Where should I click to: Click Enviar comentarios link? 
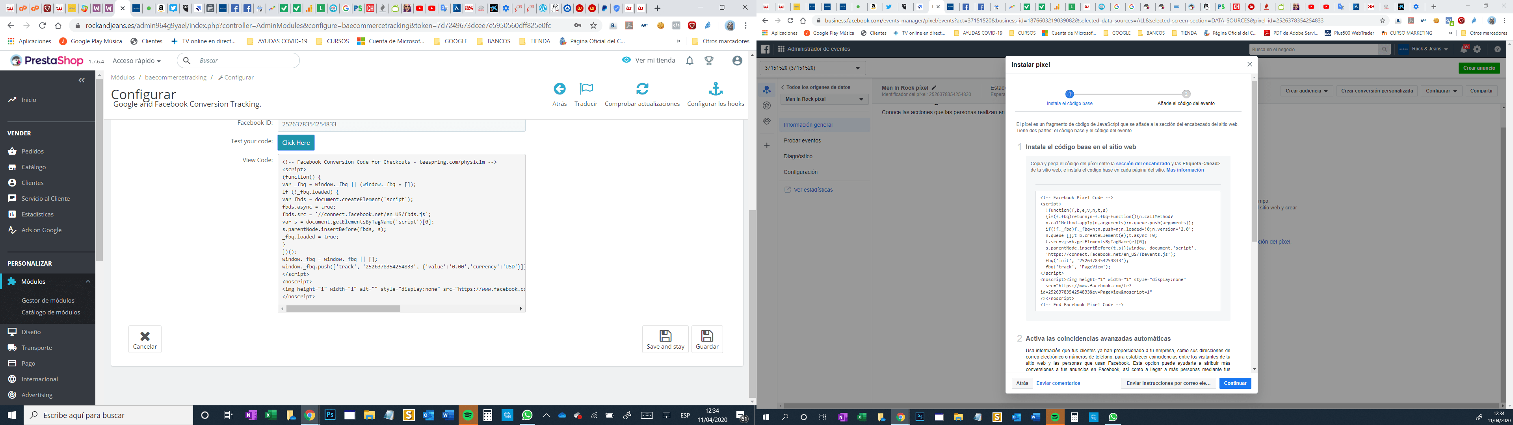click(x=1058, y=383)
